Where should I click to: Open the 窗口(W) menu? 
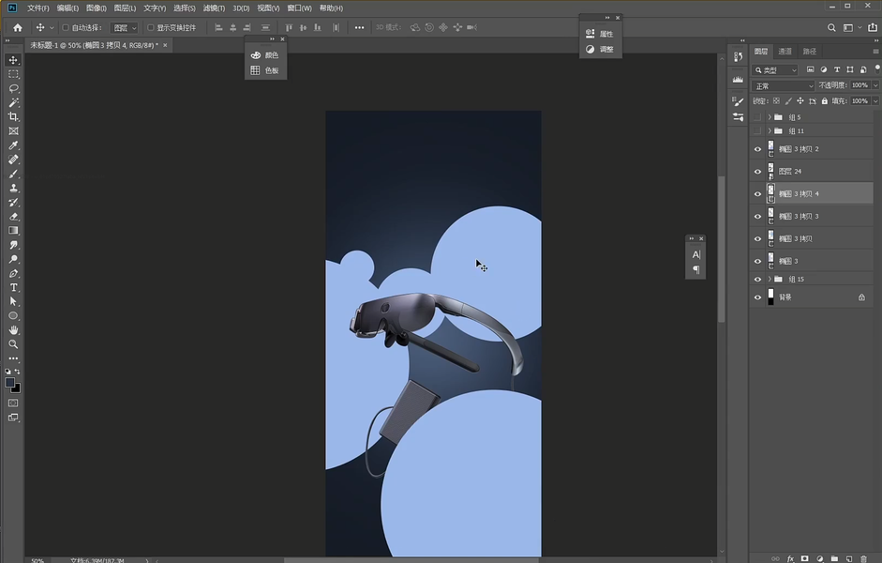coord(299,8)
